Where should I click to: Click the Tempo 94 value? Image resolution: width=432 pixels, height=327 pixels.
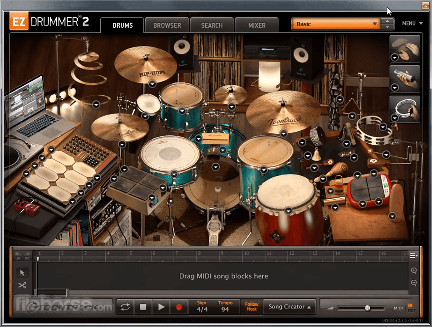pyautogui.click(x=225, y=309)
